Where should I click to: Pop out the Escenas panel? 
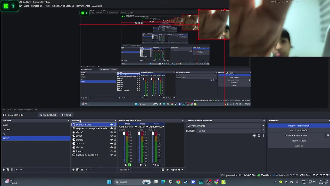[69, 121]
